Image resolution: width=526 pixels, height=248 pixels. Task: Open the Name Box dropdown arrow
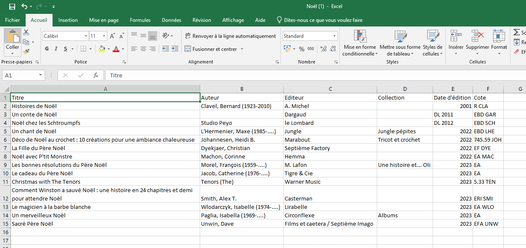pyautogui.click(x=41, y=75)
